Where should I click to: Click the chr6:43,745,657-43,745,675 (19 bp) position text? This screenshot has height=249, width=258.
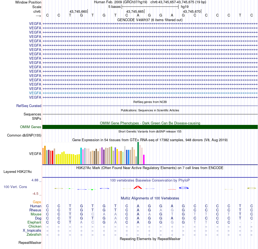pyautogui.click(x=178, y=2)
